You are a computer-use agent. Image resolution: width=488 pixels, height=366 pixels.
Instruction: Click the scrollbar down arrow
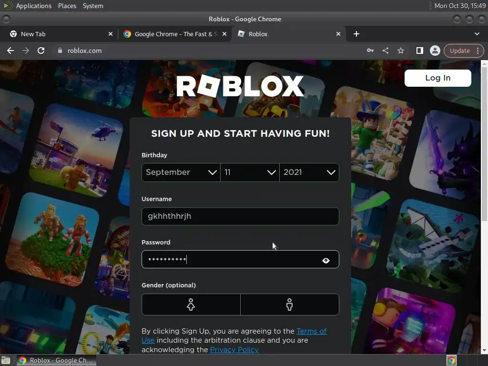coord(484,350)
